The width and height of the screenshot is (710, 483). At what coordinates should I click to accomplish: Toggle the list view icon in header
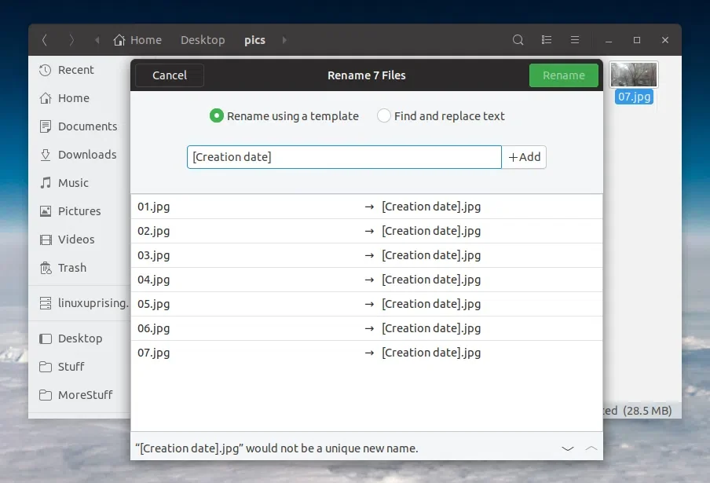point(547,40)
